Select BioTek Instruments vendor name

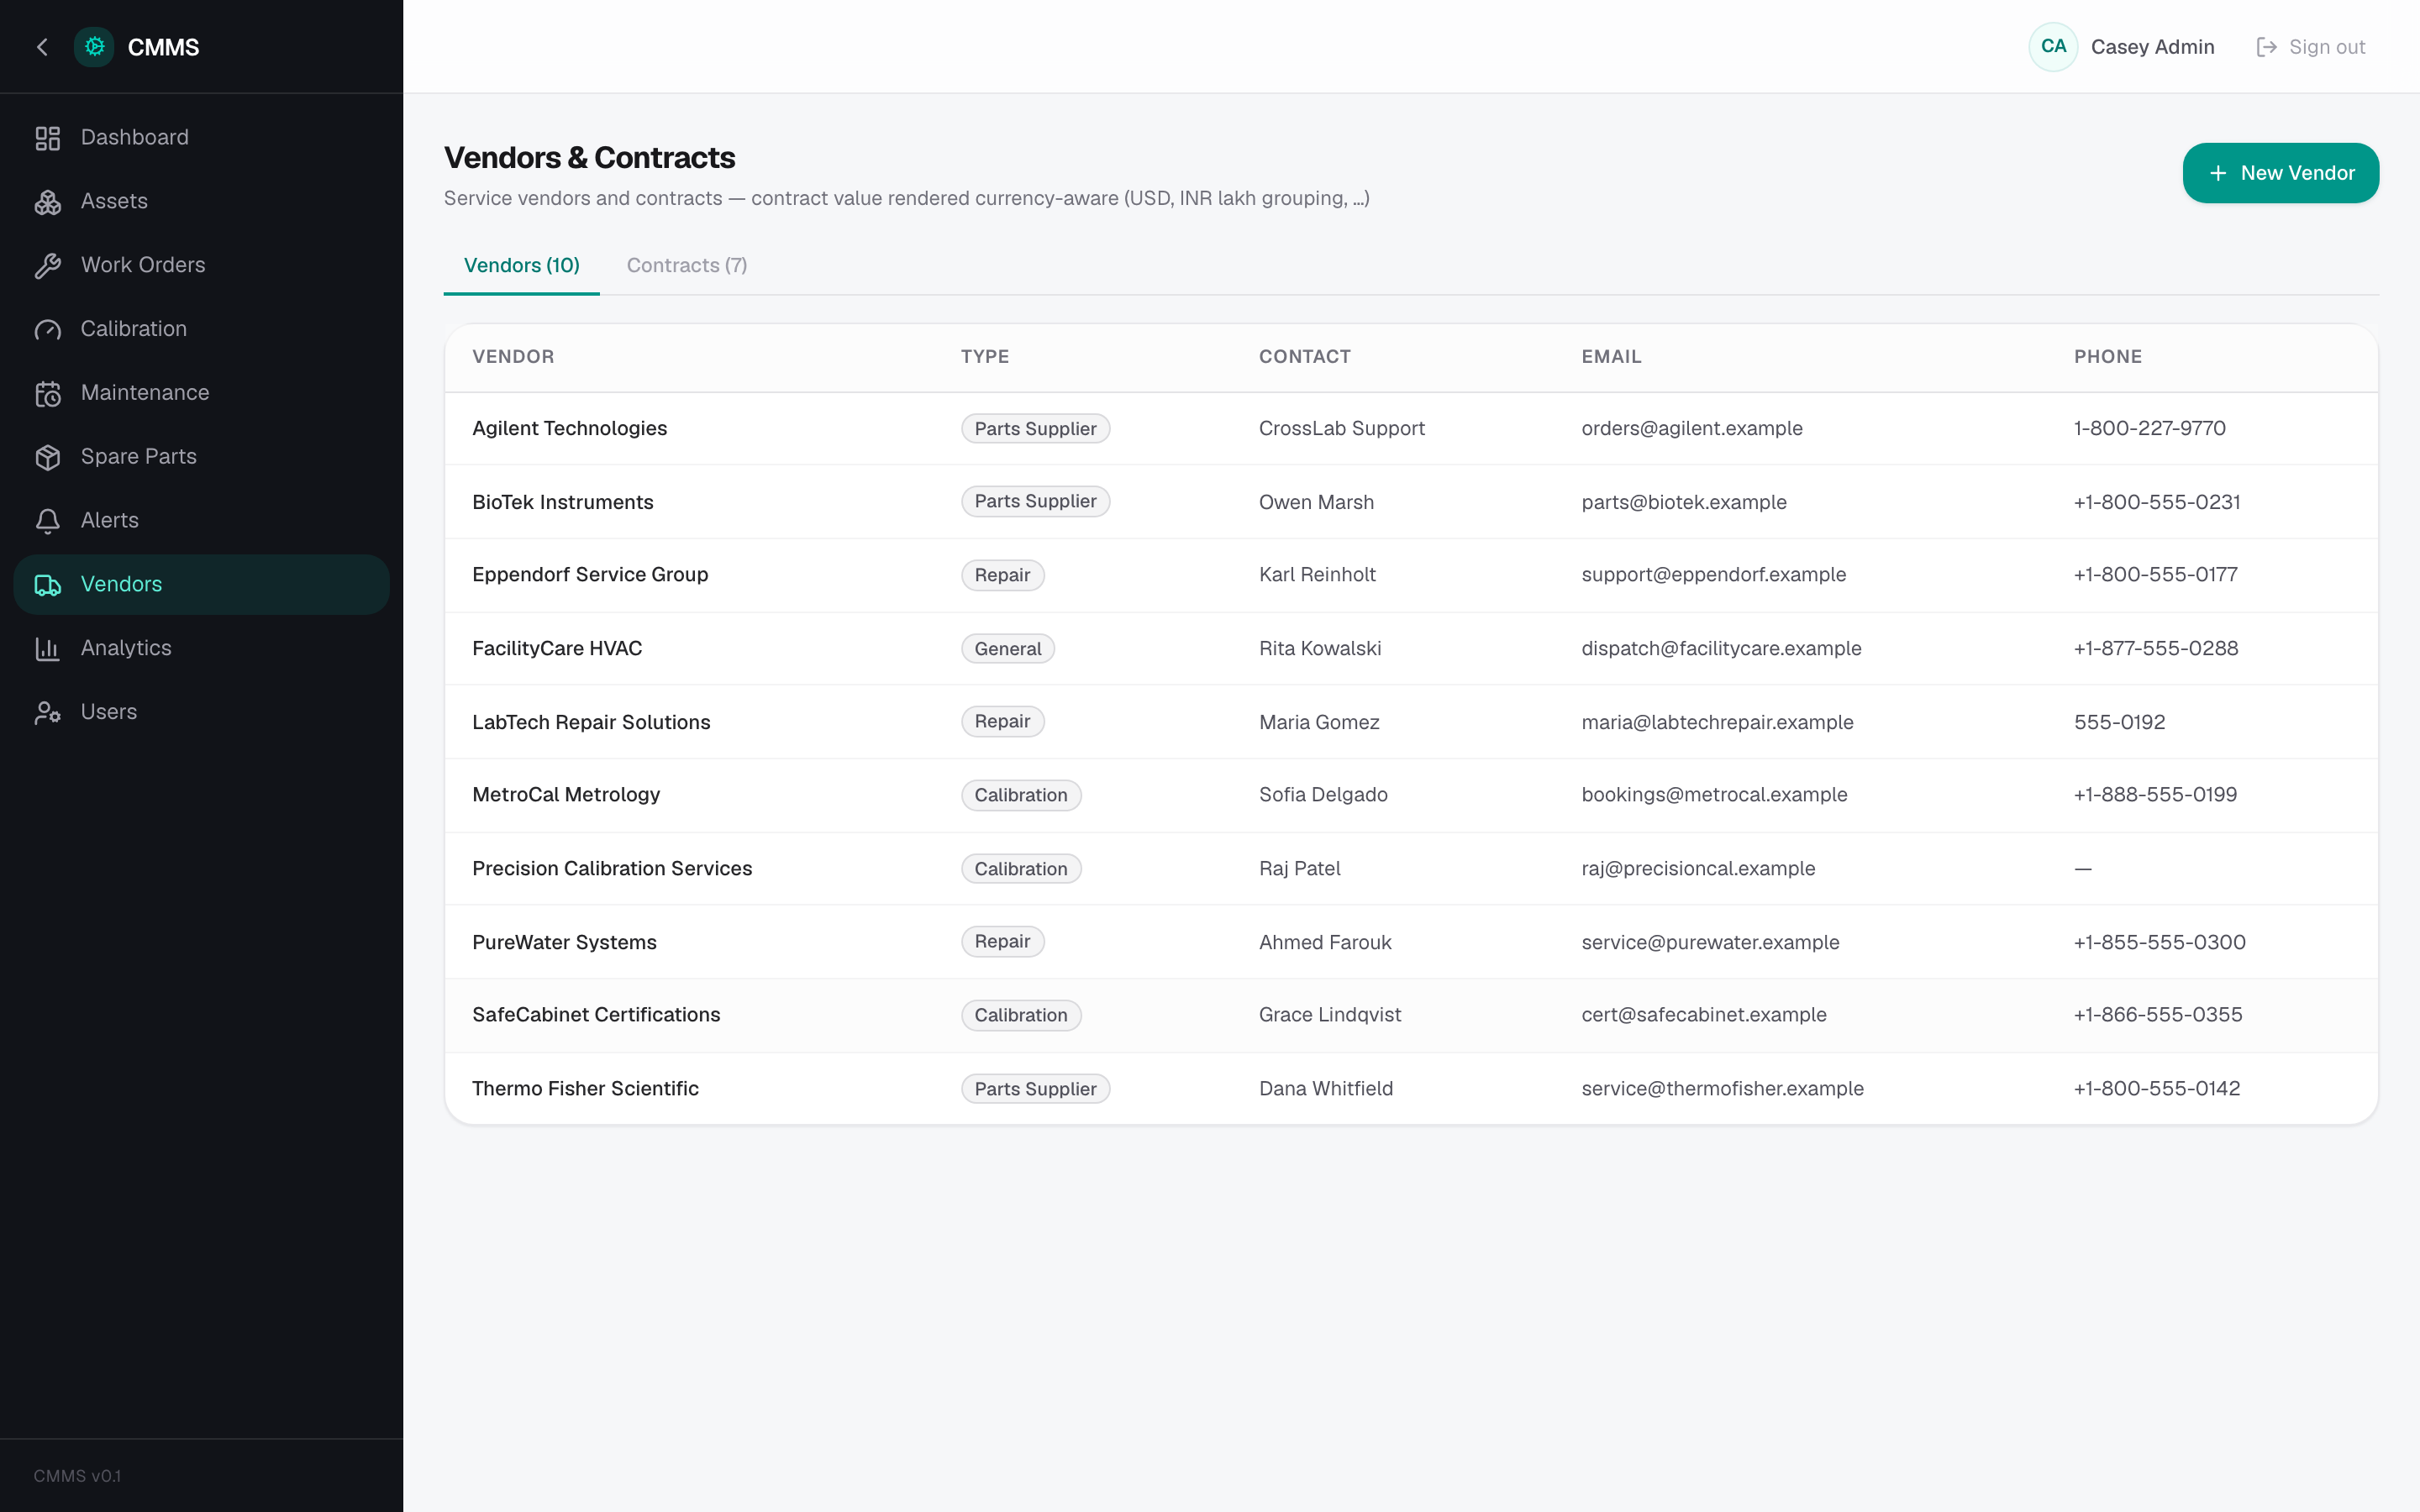click(x=562, y=502)
